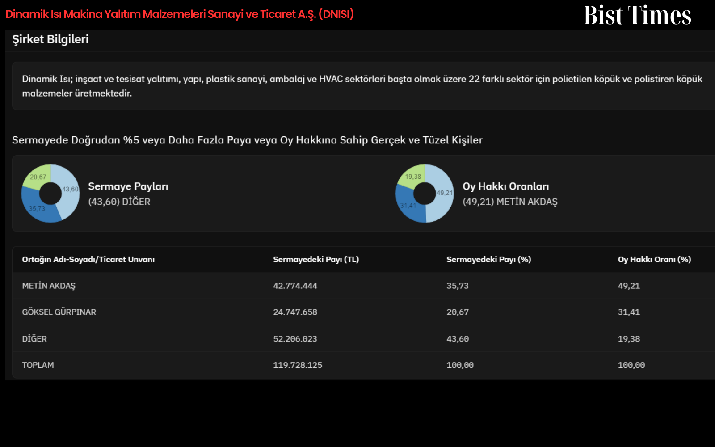
Task: Select the GÖKSEL GÜRPINAR table row
Action: 364,312
